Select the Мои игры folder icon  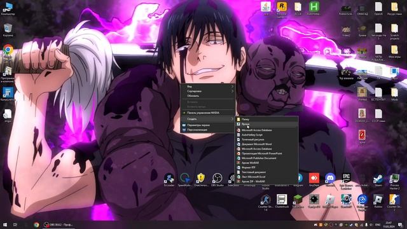pos(394,52)
